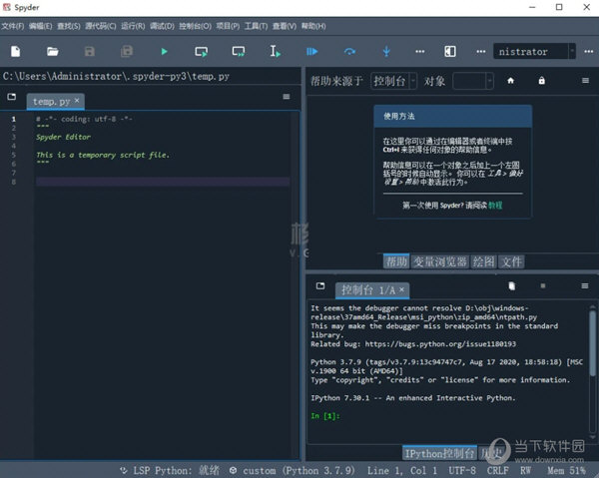Open file using folder toolbar icon
This screenshot has height=478, width=599.
[x=52, y=51]
